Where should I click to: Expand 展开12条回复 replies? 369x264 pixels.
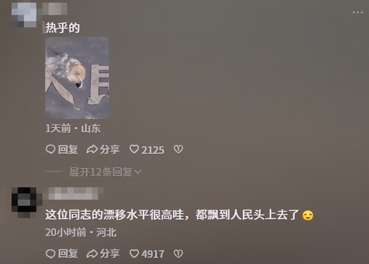tap(105, 172)
